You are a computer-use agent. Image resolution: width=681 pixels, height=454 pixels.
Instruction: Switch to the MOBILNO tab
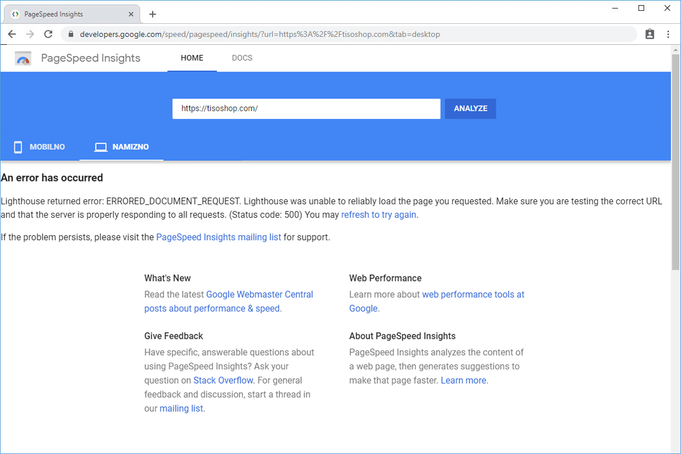(x=39, y=147)
